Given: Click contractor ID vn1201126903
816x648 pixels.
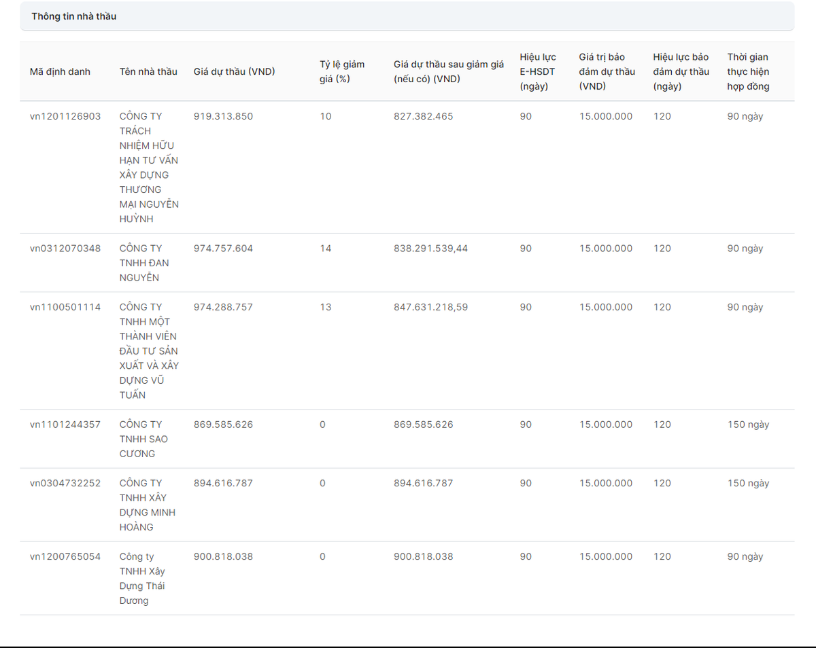Looking at the screenshot, I should click(65, 116).
